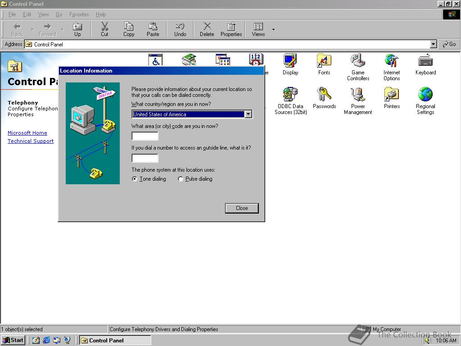This screenshot has width=461, height=346.
Task: Click the Paste toolbar button
Action: pyautogui.click(x=153, y=29)
